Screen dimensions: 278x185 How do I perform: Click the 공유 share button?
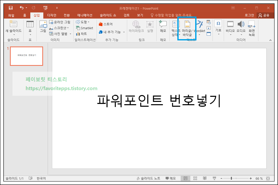[264, 16]
